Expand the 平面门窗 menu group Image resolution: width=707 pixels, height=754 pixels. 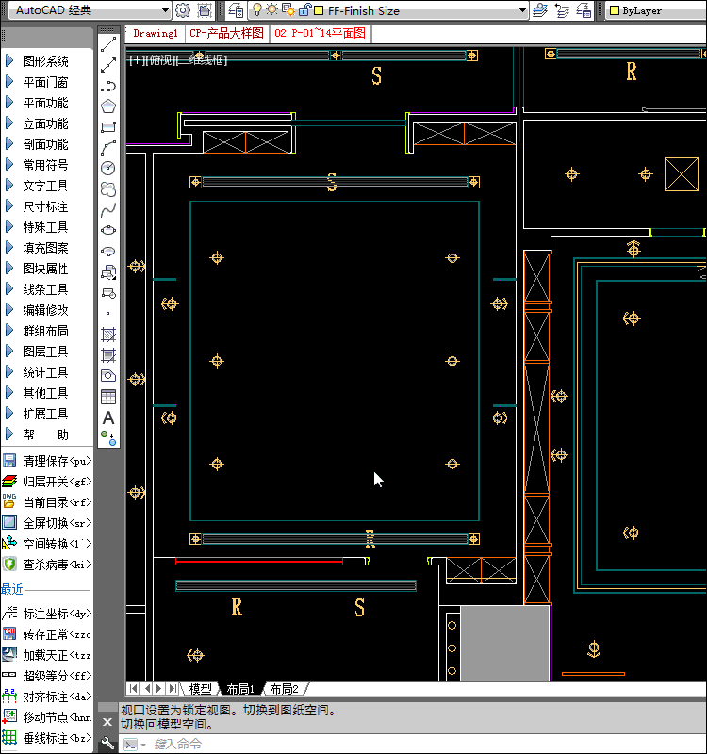46,82
